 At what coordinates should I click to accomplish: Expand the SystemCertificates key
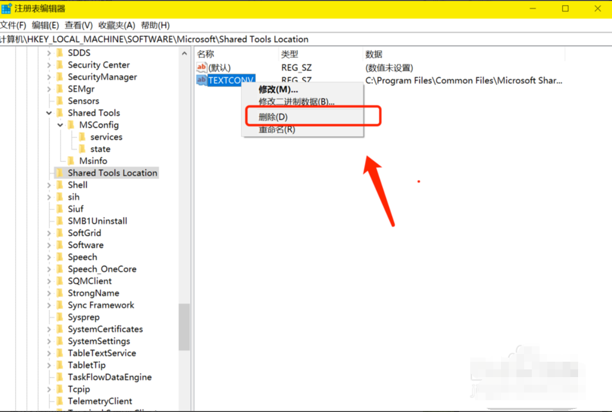point(49,329)
